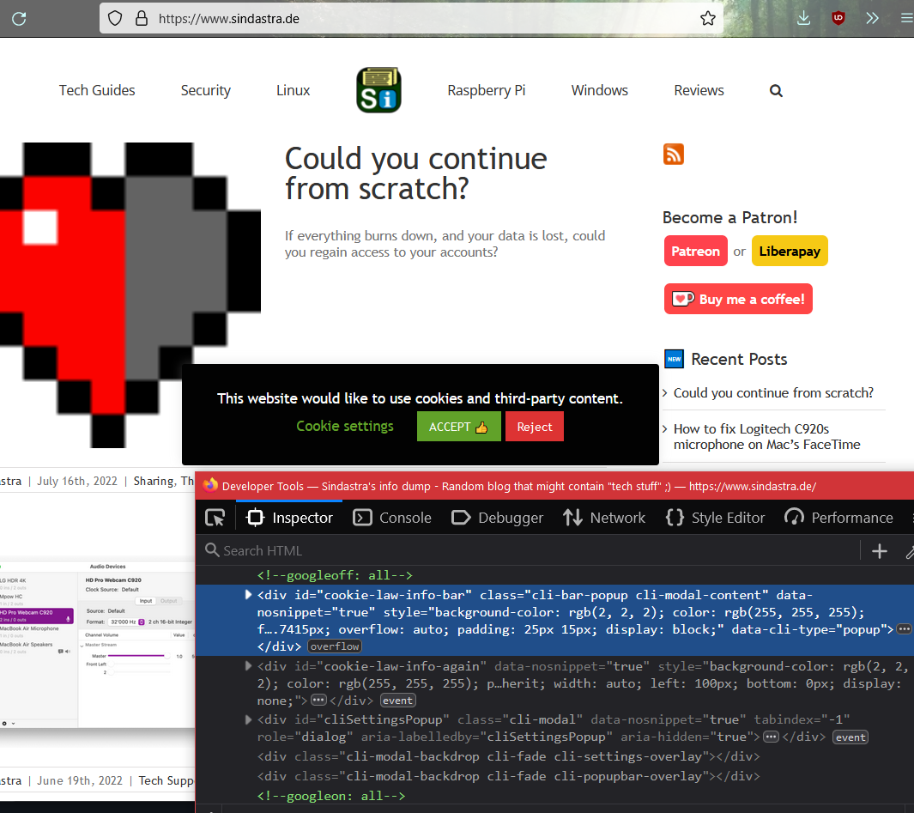
Task: Toggle uBlock Origin from the toolbar
Action: pyautogui.click(x=838, y=17)
